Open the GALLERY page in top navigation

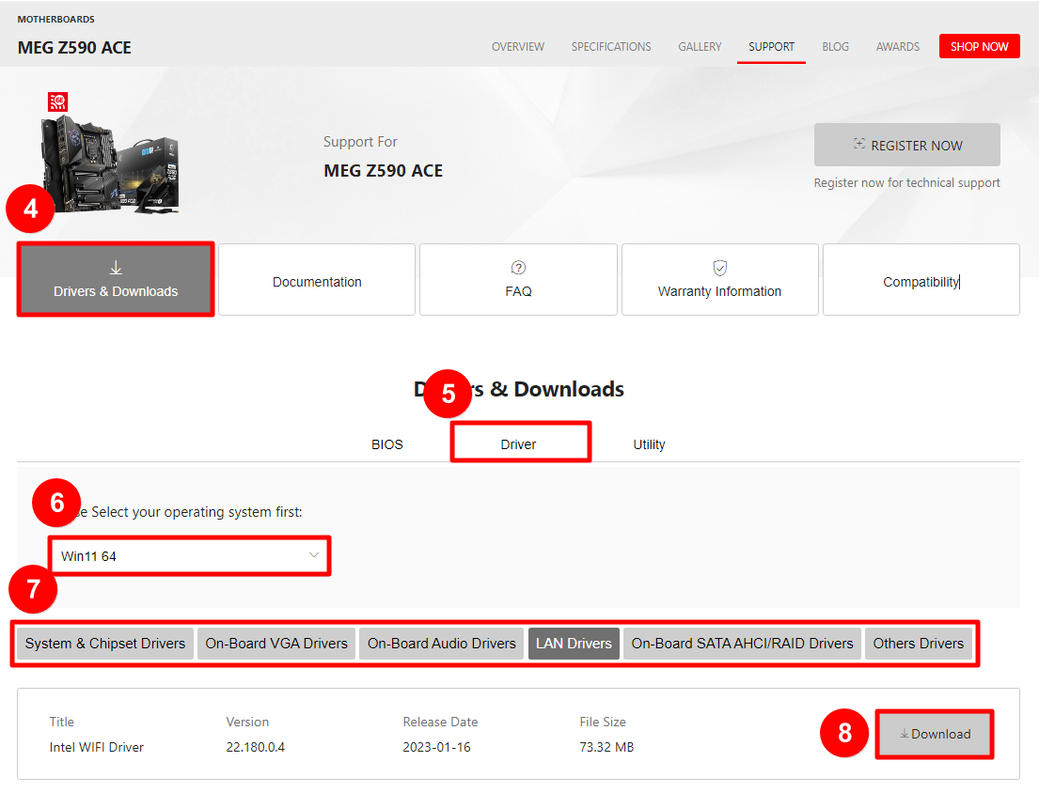pyautogui.click(x=700, y=46)
